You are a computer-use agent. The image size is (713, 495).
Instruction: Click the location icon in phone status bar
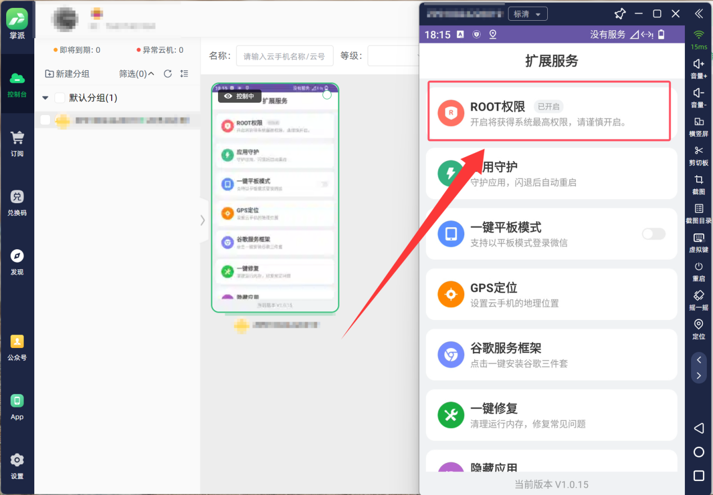pos(493,34)
